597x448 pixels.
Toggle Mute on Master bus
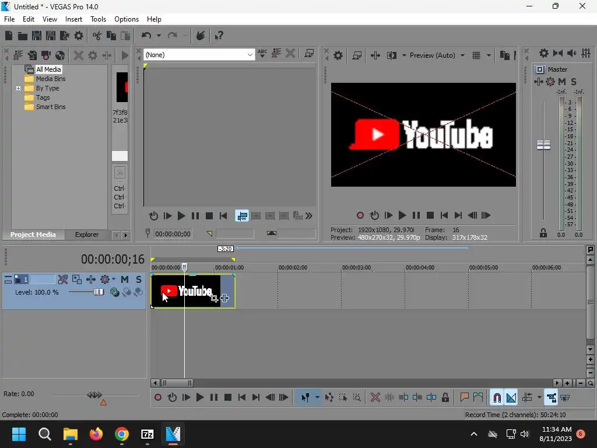tap(562, 82)
